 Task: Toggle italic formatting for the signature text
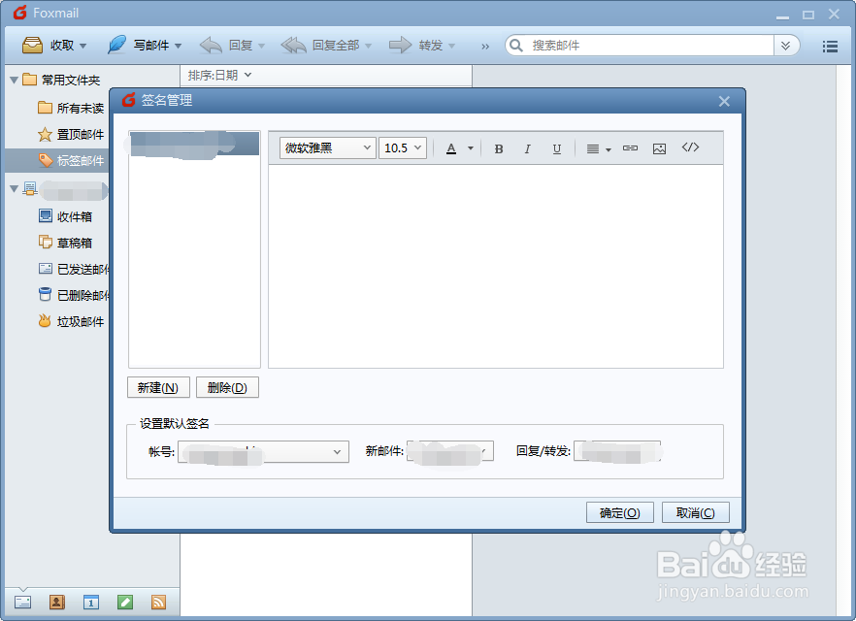pos(527,147)
